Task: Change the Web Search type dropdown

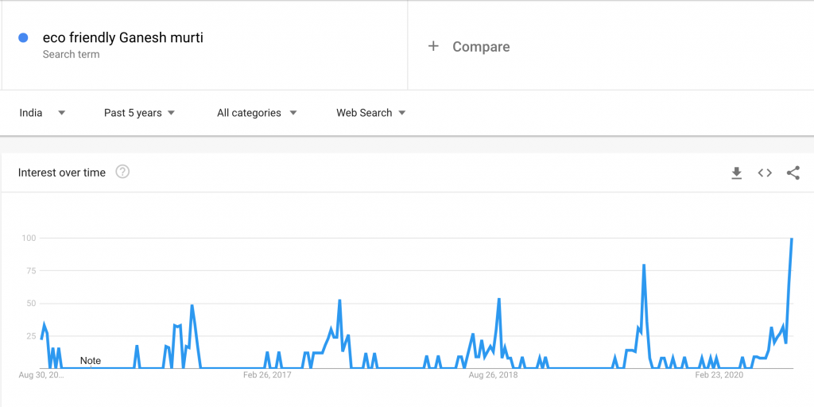Action: pyautogui.click(x=370, y=113)
